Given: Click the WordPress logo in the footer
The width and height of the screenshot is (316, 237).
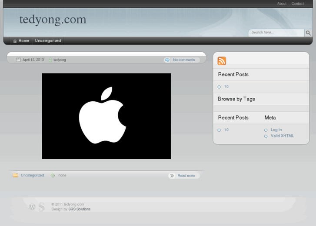Looking at the screenshot, I should click(32, 207).
